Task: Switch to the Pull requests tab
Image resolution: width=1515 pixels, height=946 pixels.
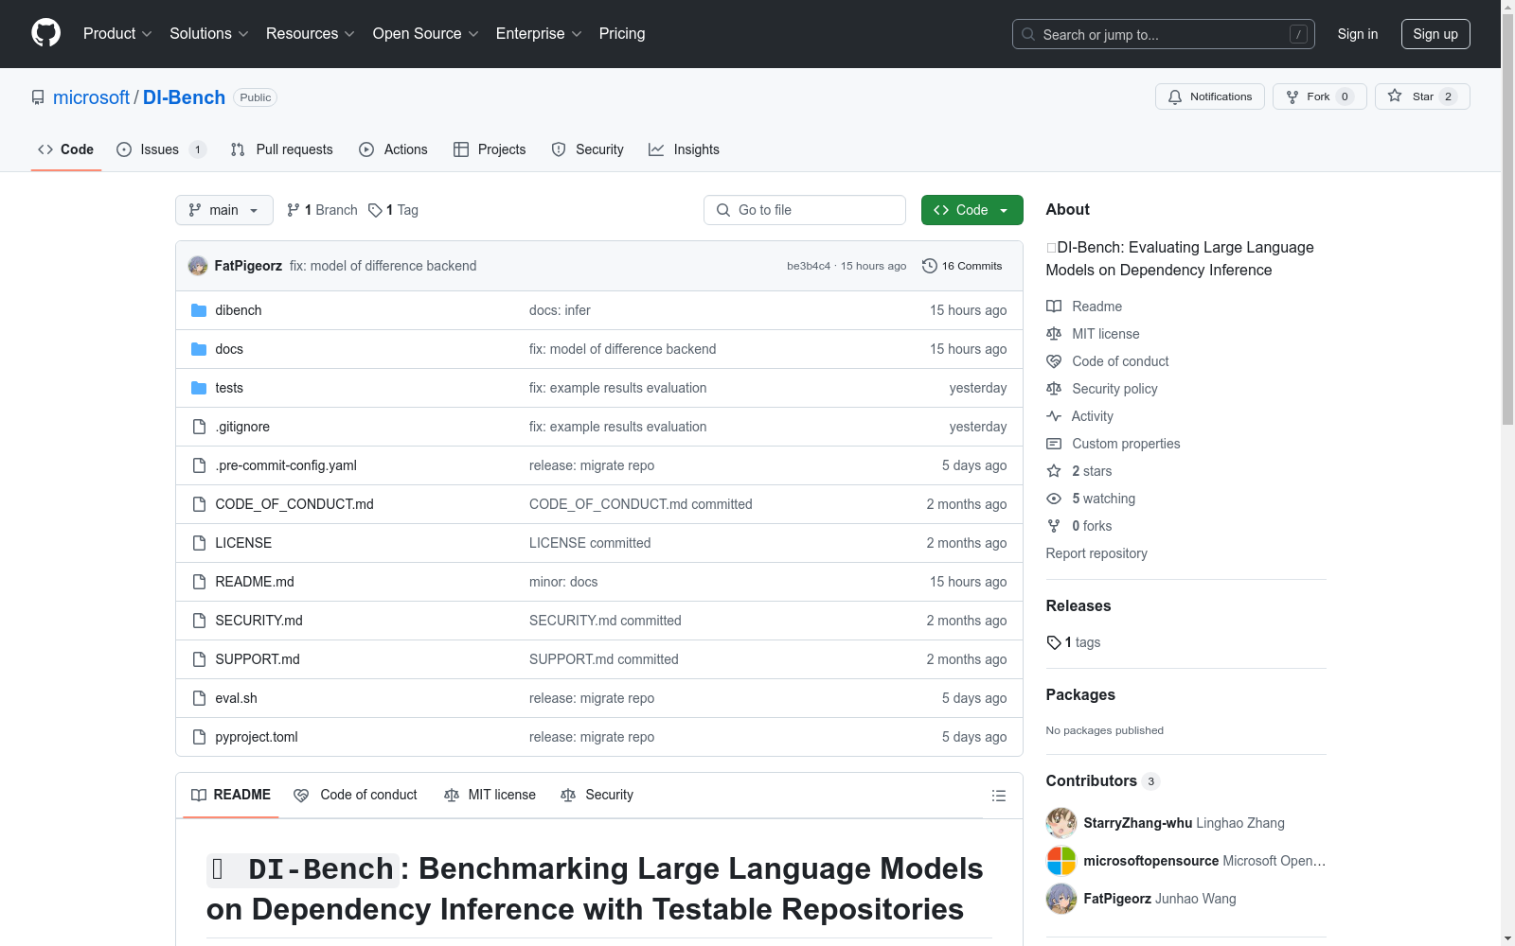Action: pyautogui.click(x=282, y=149)
